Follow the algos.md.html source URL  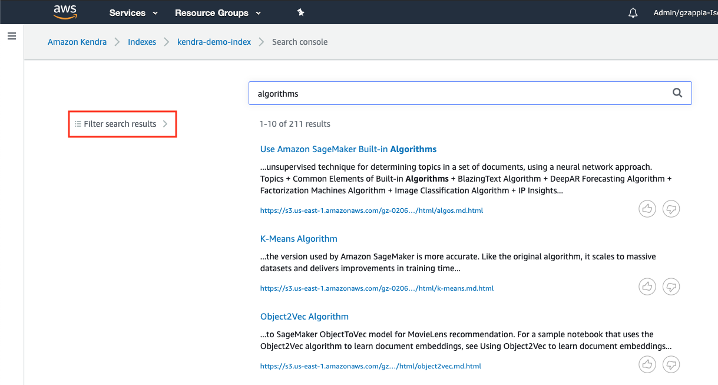tap(372, 210)
